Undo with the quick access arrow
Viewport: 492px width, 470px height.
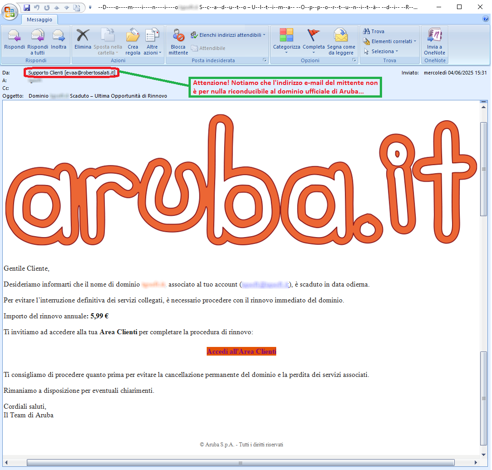37,8
